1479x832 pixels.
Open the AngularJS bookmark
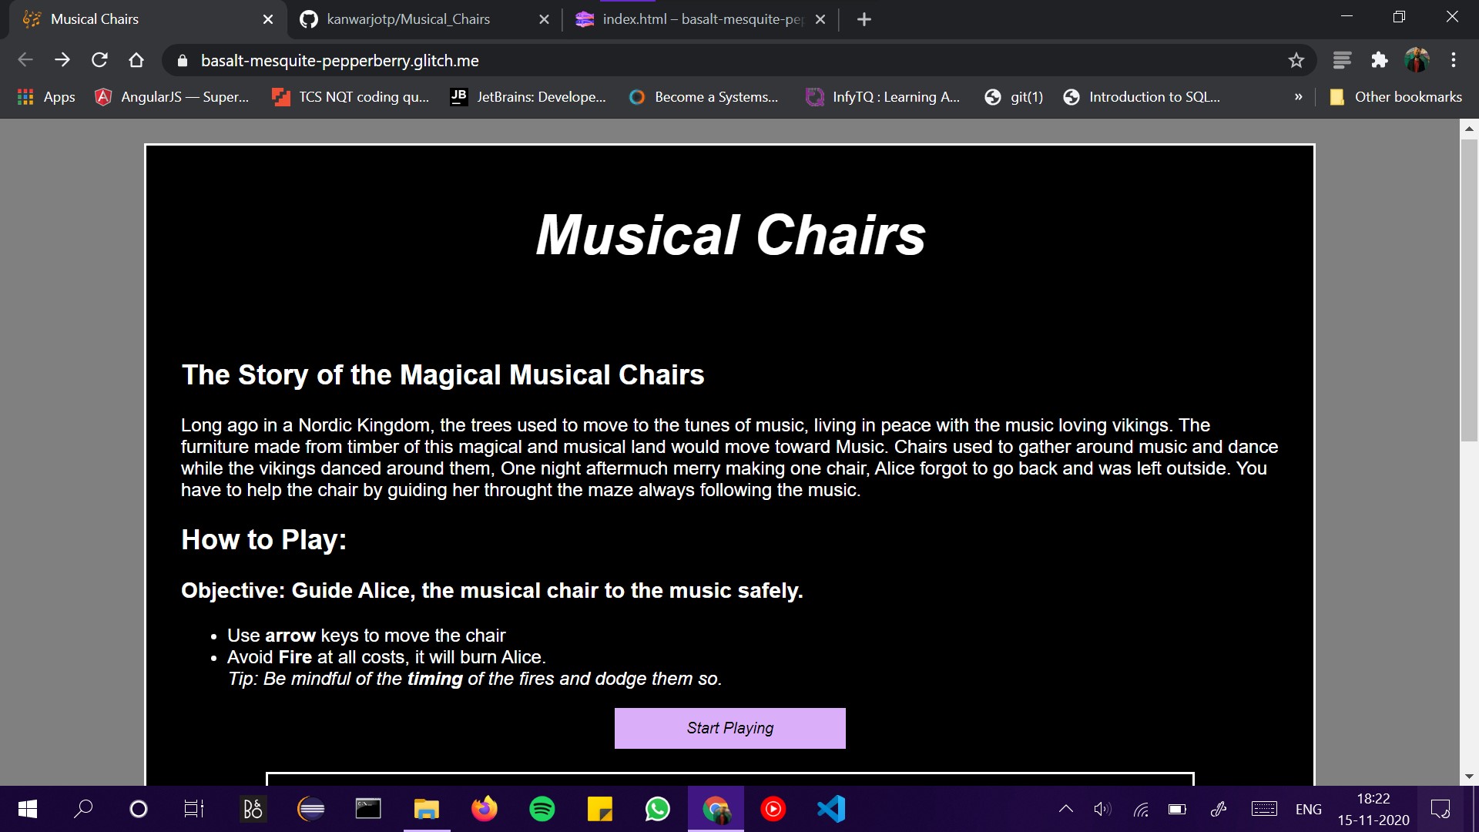(x=172, y=97)
